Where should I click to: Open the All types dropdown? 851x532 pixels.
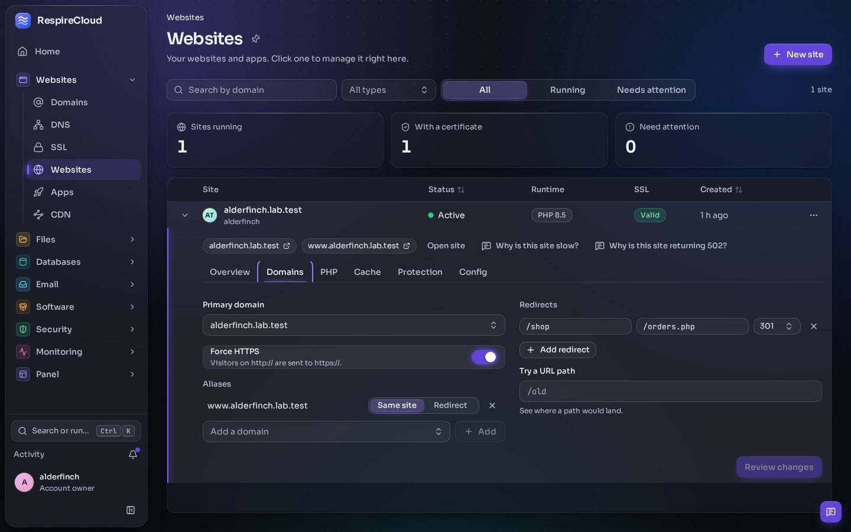coord(389,90)
